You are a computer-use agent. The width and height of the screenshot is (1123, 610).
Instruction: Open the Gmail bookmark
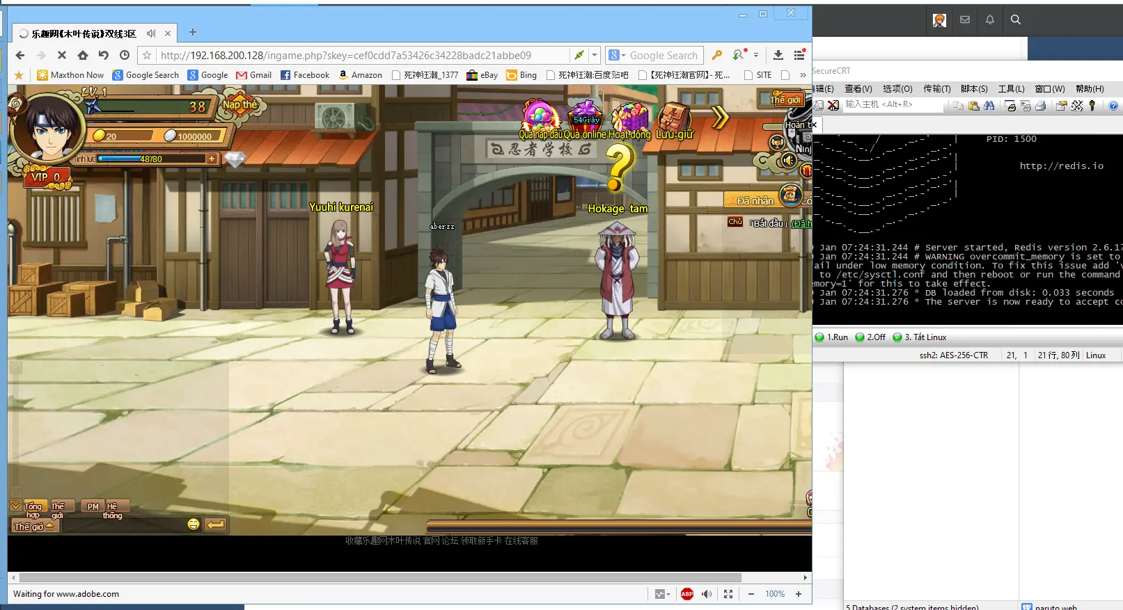tap(254, 75)
